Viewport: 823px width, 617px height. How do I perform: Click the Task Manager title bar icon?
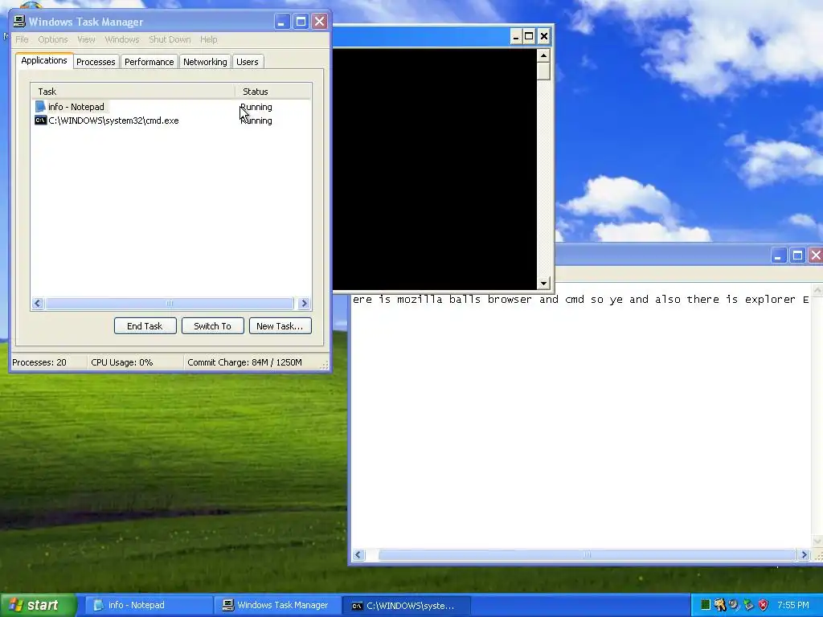pyautogui.click(x=19, y=22)
